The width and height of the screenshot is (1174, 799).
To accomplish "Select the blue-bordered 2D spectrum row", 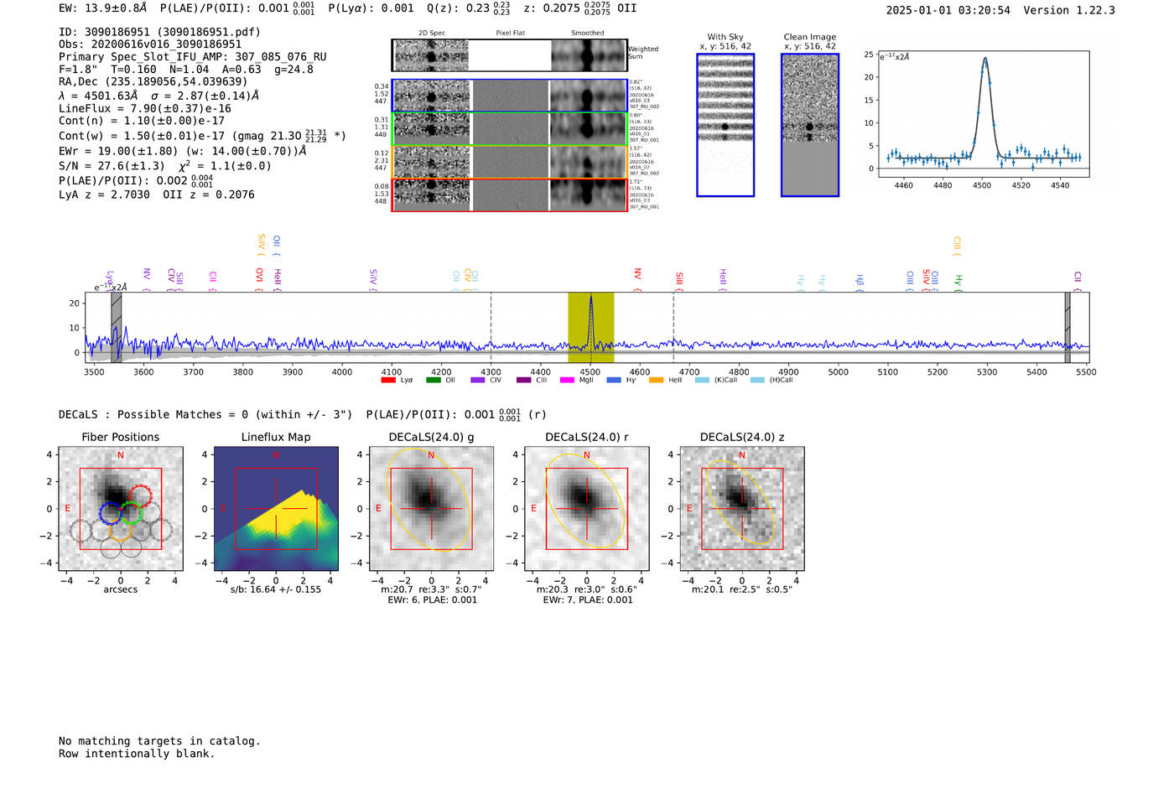I will 510,96.
